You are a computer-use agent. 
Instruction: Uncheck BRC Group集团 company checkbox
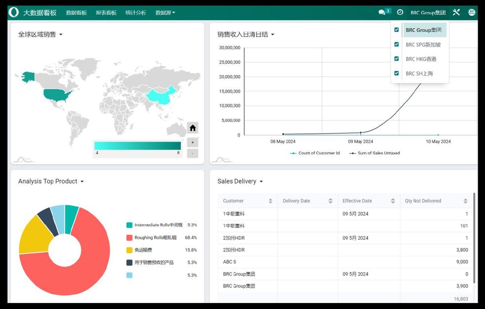point(396,30)
